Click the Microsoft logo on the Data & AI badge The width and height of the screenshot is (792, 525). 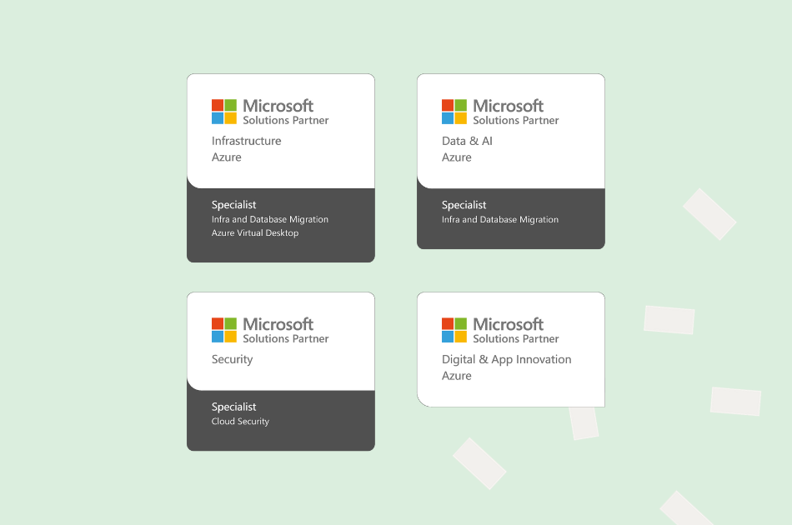(x=454, y=112)
